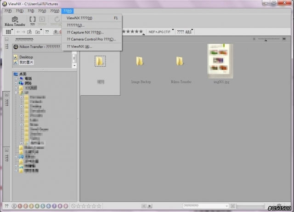Select the thumbnail grid view icon

[8, 32]
